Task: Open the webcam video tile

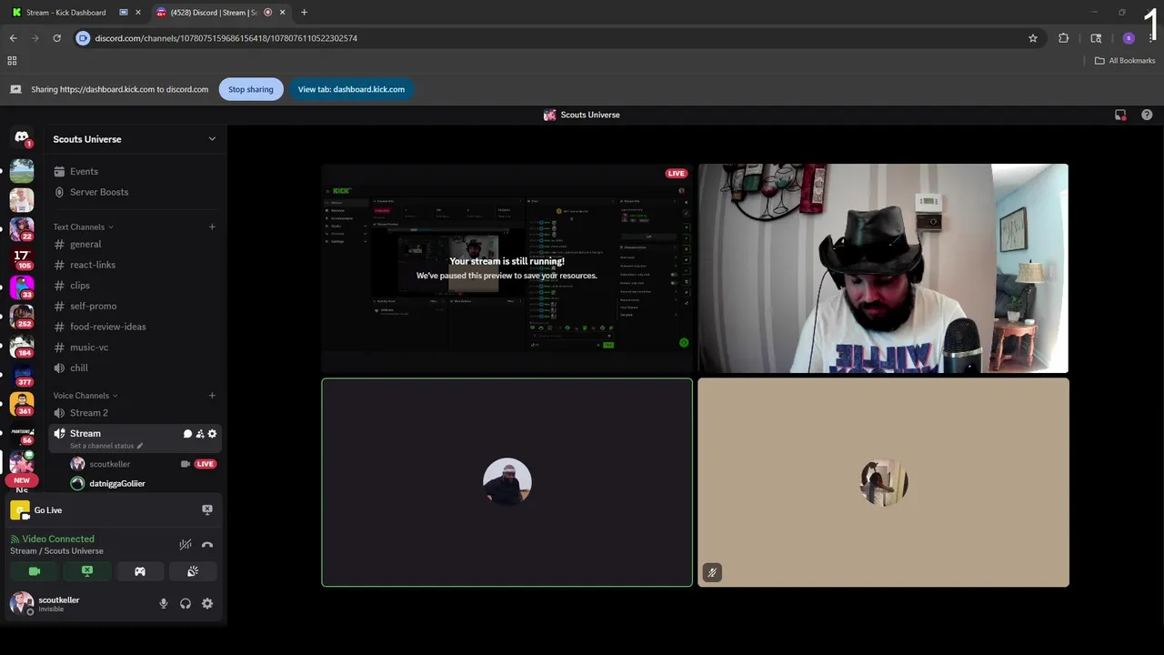Action: pos(883,268)
